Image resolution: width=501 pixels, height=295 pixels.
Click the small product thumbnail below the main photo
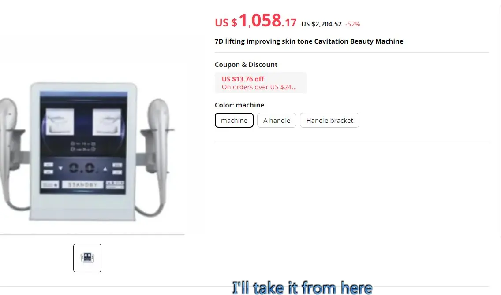pyautogui.click(x=87, y=258)
